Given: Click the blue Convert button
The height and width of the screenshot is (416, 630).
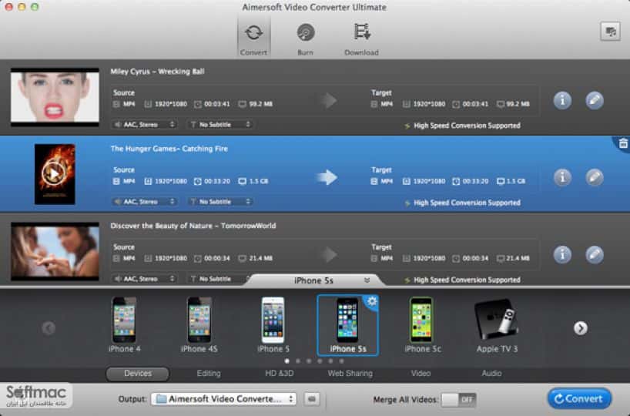Looking at the screenshot, I should 579,398.
